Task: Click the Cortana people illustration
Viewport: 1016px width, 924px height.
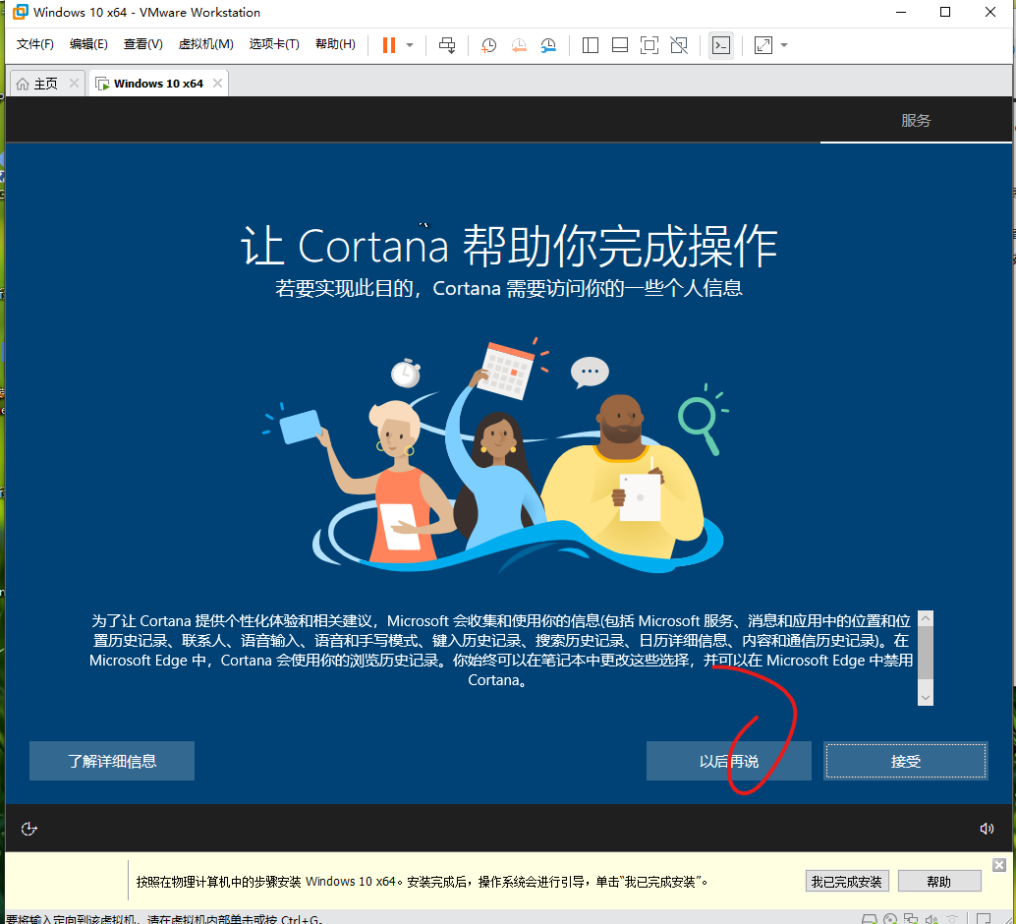Action: click(x=495, y=455)
